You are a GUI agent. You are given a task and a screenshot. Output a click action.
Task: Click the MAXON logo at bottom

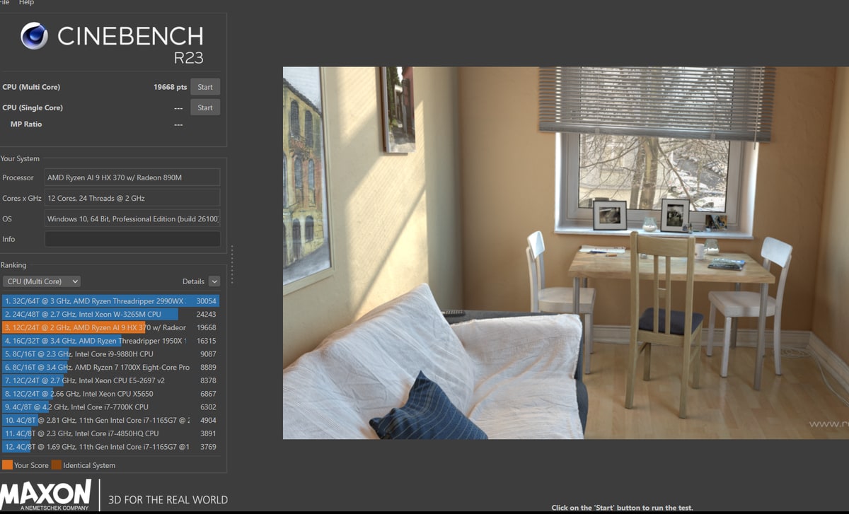coord(46,494)
